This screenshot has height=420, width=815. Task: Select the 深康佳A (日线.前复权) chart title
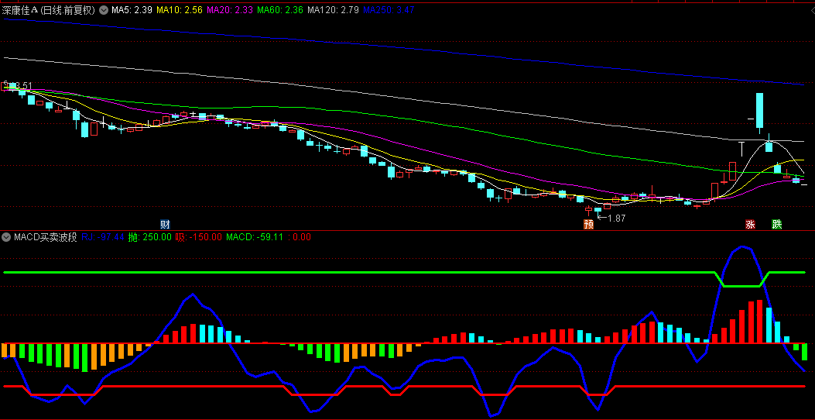[49, 10]
